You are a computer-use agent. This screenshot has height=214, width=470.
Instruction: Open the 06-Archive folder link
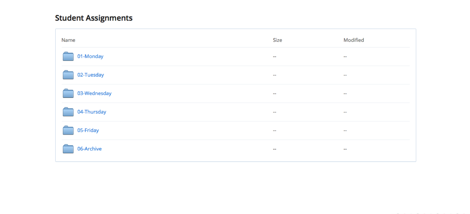(89, 149)
